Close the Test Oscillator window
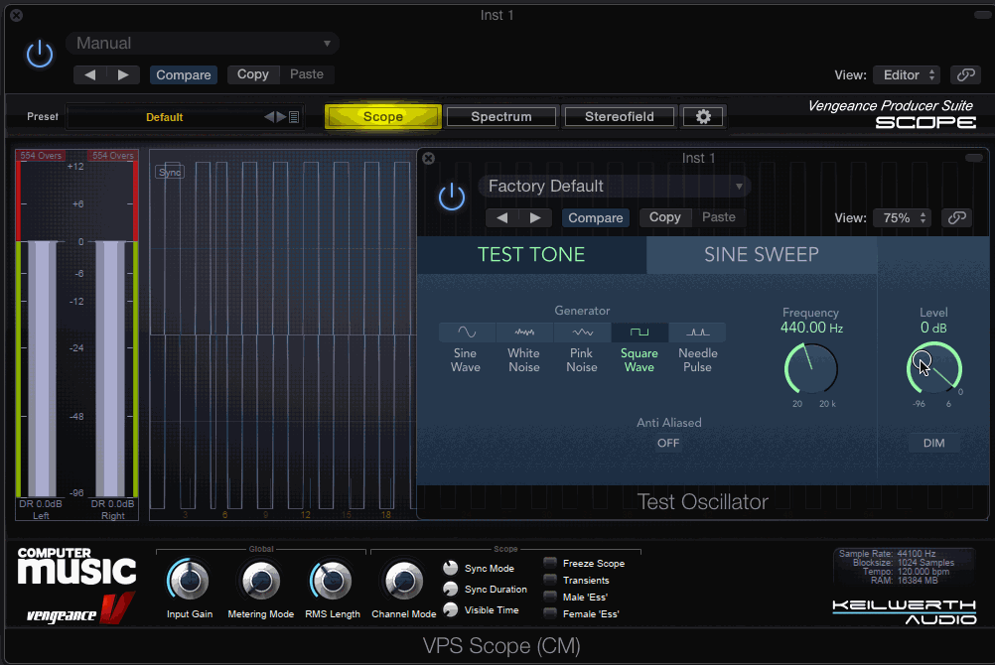 tap(428, 158)
